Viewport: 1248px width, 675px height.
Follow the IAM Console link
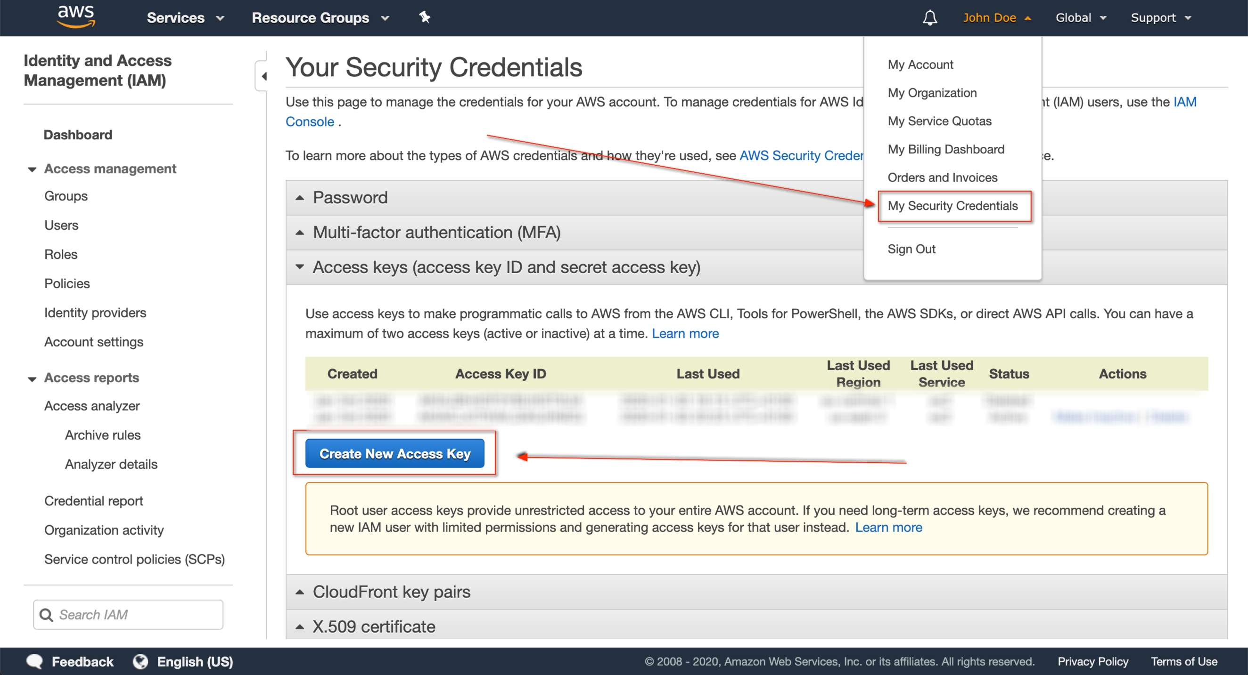(x=1184, y=102)
